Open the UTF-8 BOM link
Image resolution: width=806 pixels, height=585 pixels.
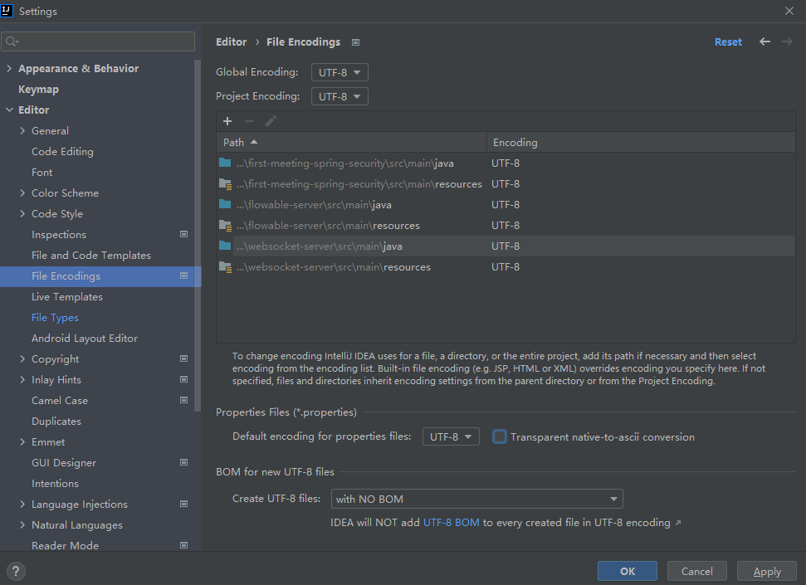pos(451,523)
